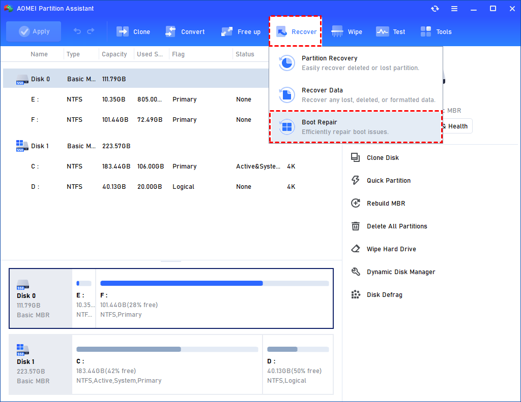Click the Redo arrow icon

[x=91, y=31]
